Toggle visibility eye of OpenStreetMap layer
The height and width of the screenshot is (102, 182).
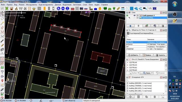[135, 18]
